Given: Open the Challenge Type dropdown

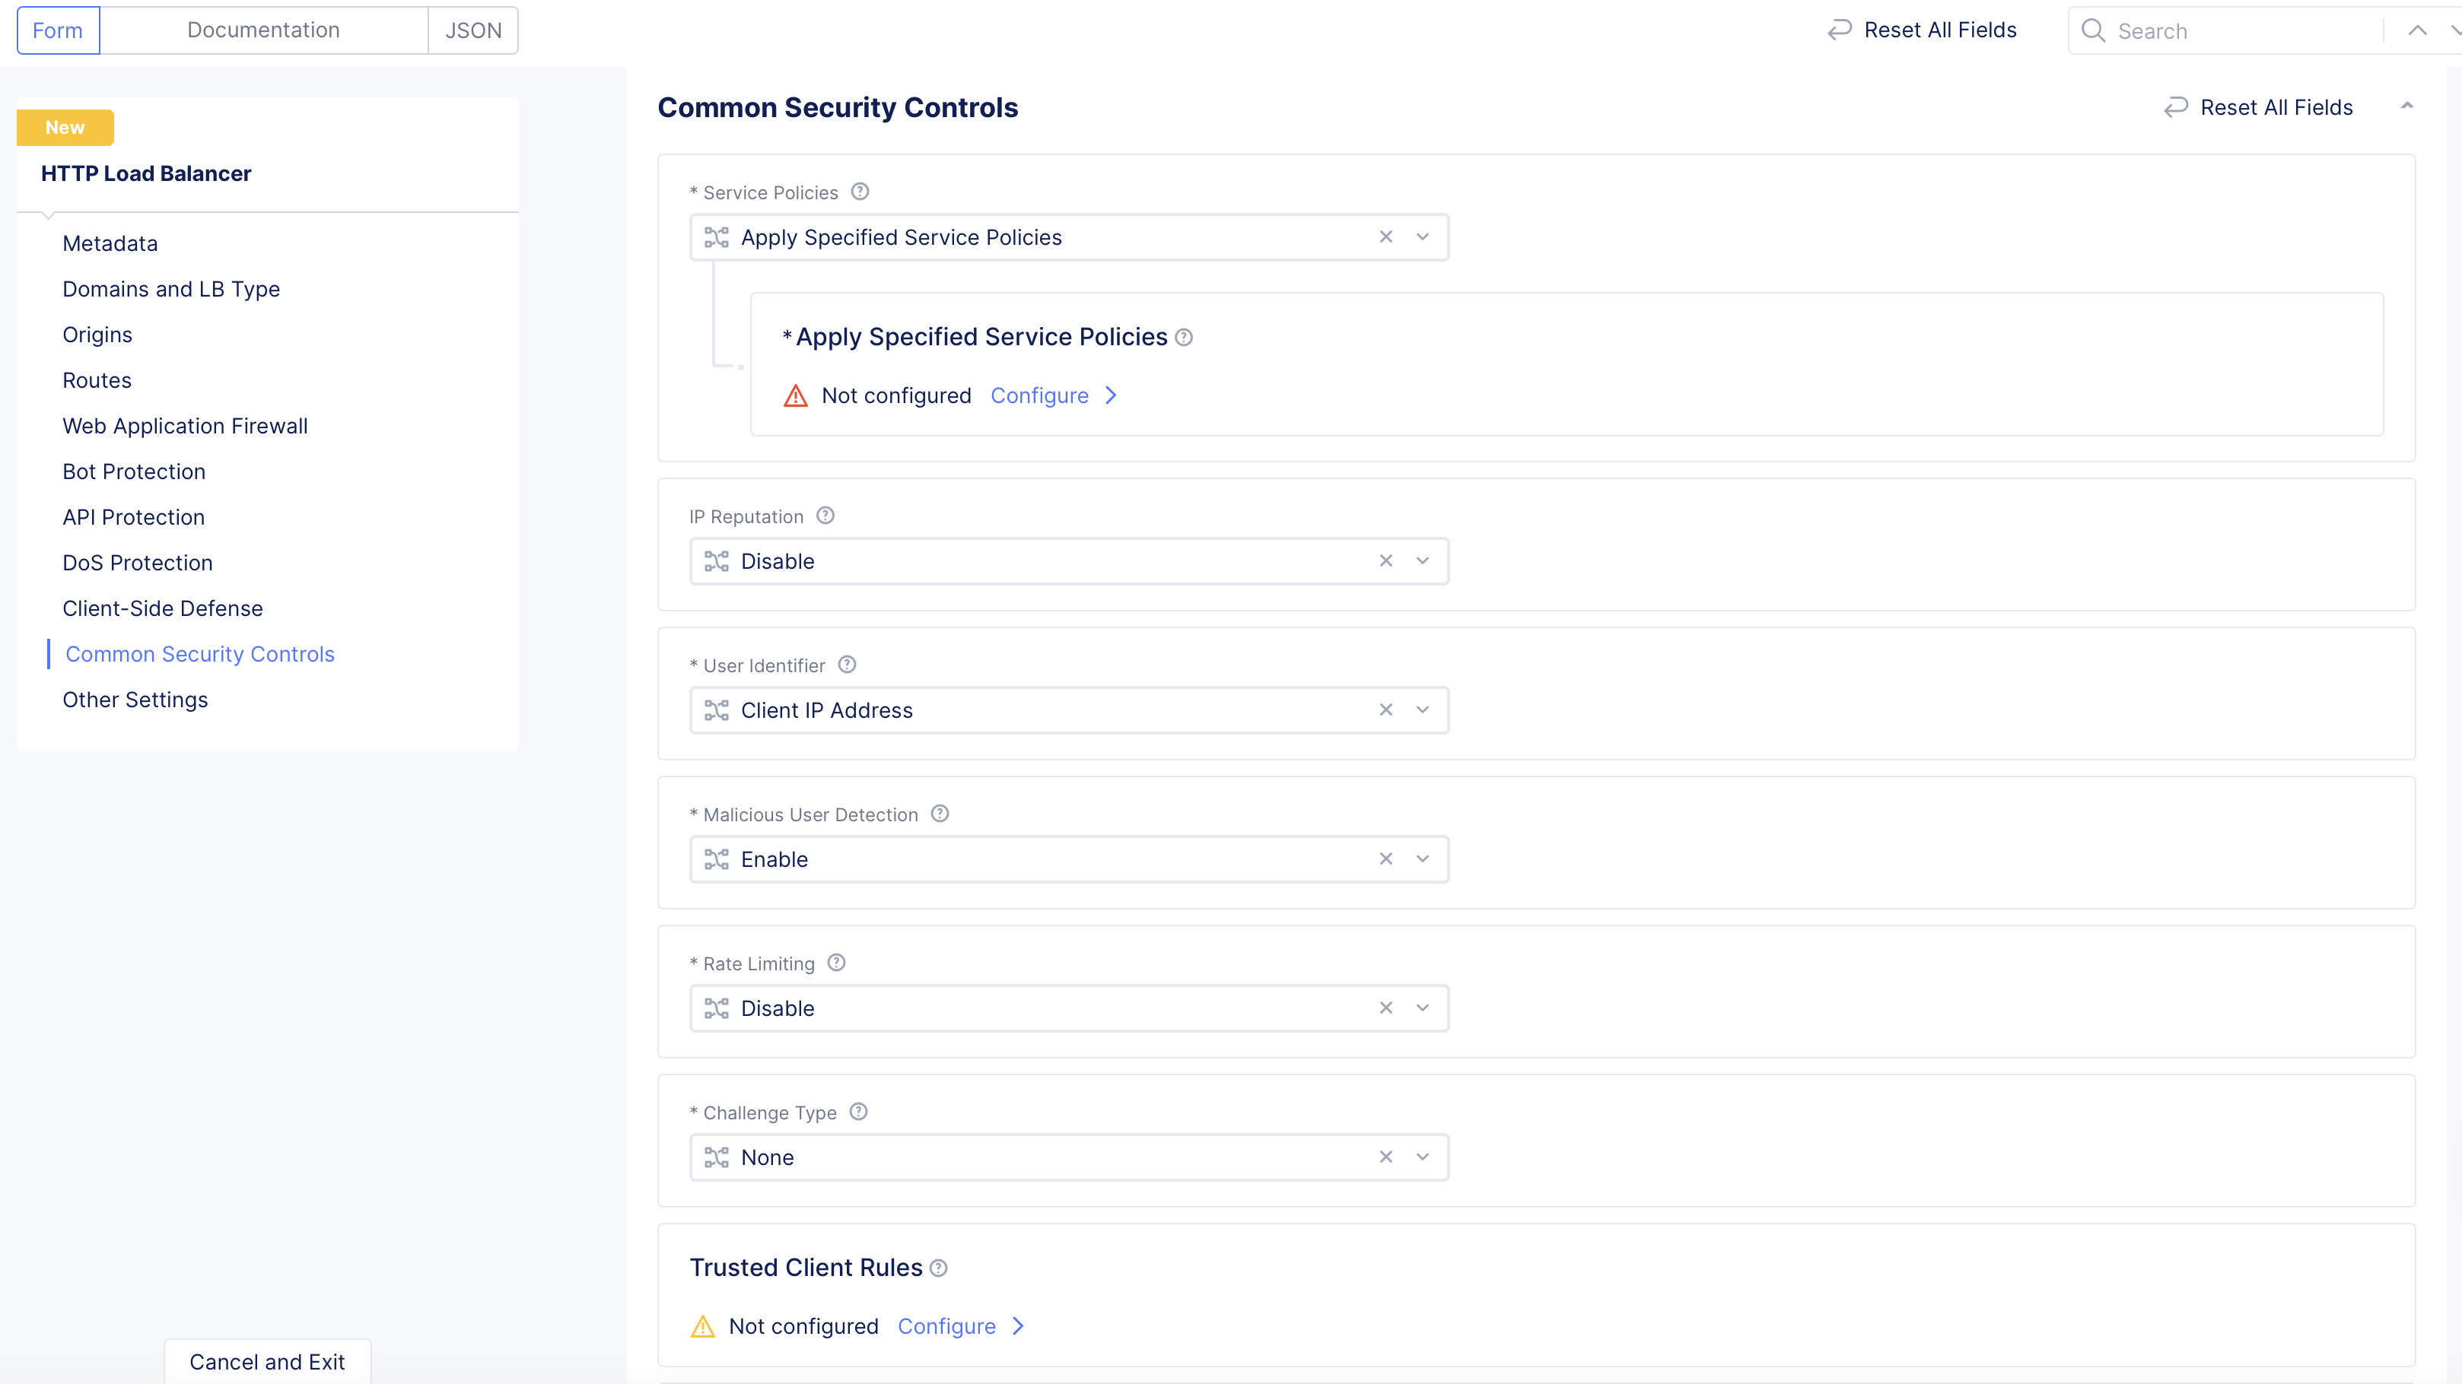Looking at the screenshot, I should click(1422, 1157).
